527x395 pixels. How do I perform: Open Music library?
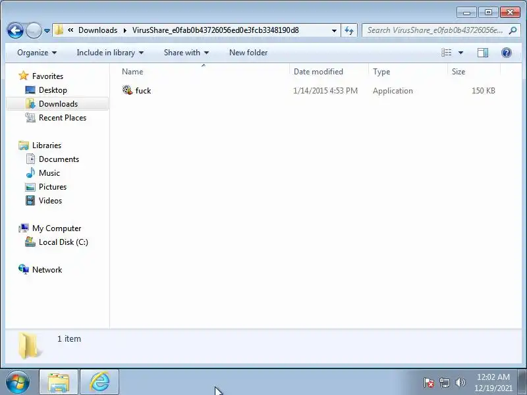pos(49,173)
